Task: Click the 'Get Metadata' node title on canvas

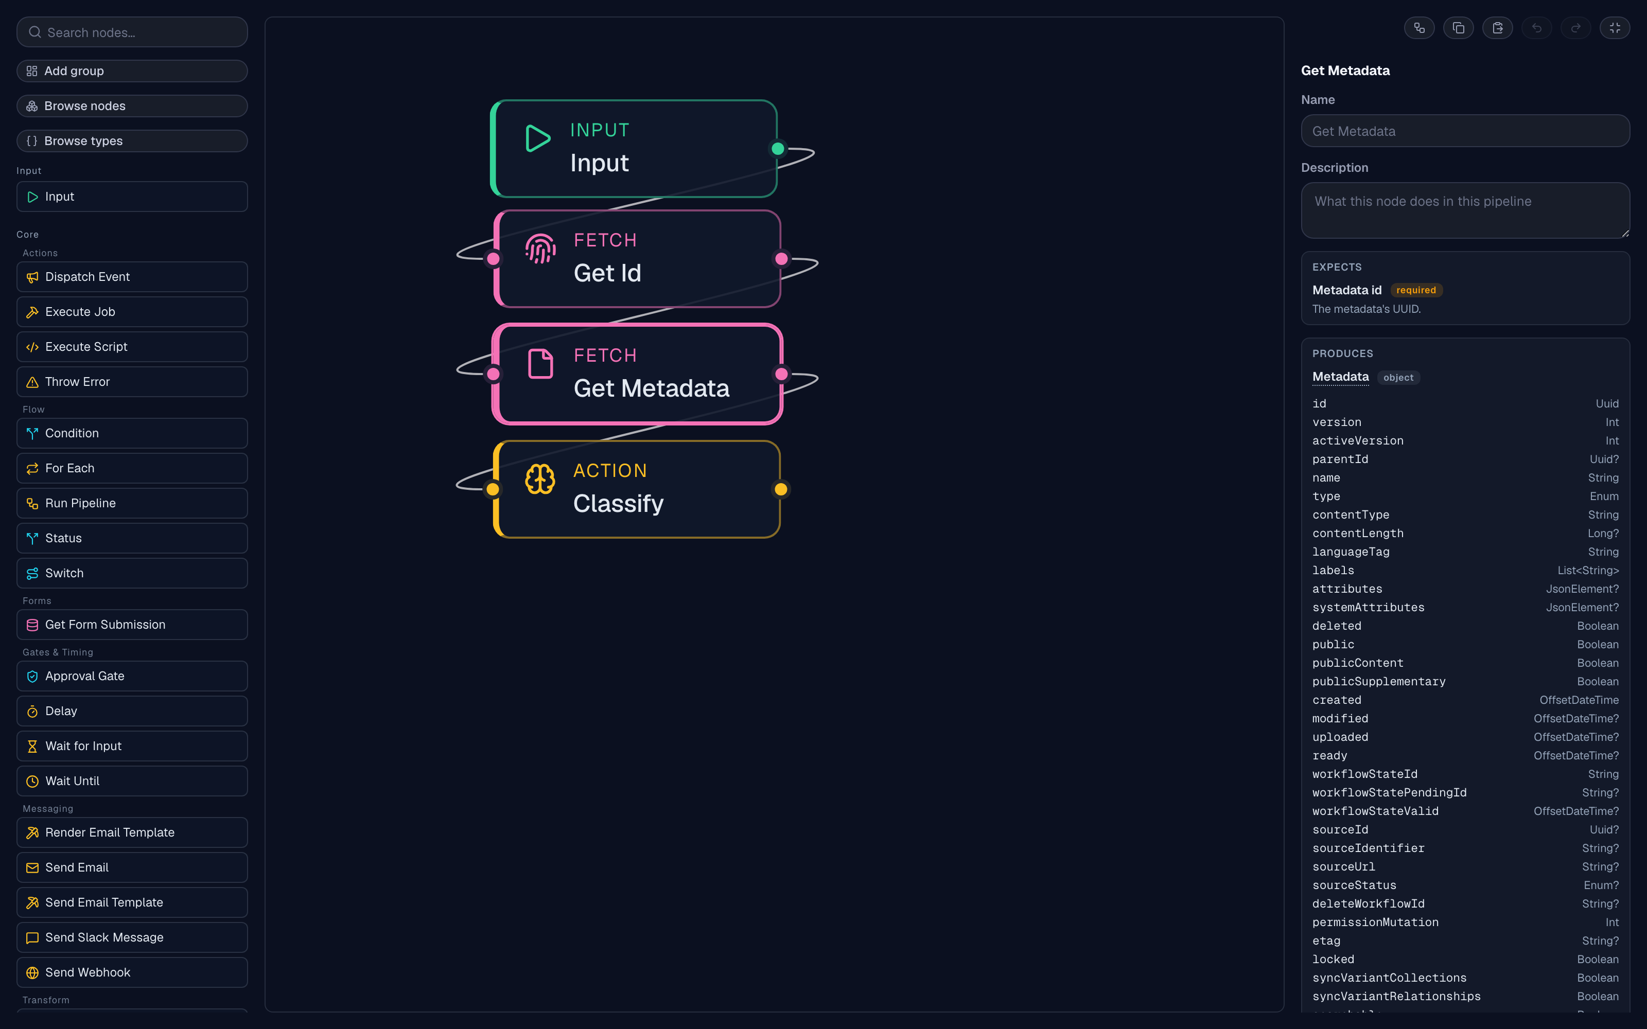Action: tap(651, 388)
